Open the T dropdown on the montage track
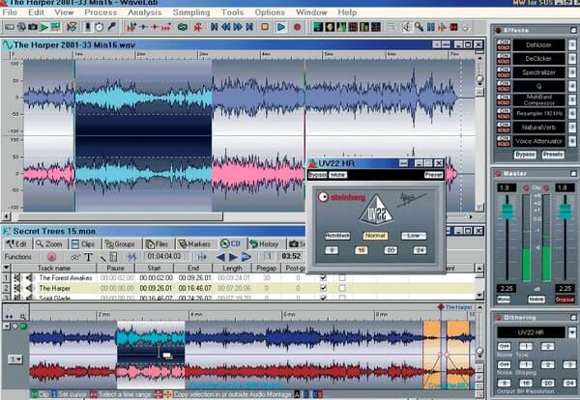Viewport: 580px width, 400px height. pyautogui.click(x=14, y=358)
